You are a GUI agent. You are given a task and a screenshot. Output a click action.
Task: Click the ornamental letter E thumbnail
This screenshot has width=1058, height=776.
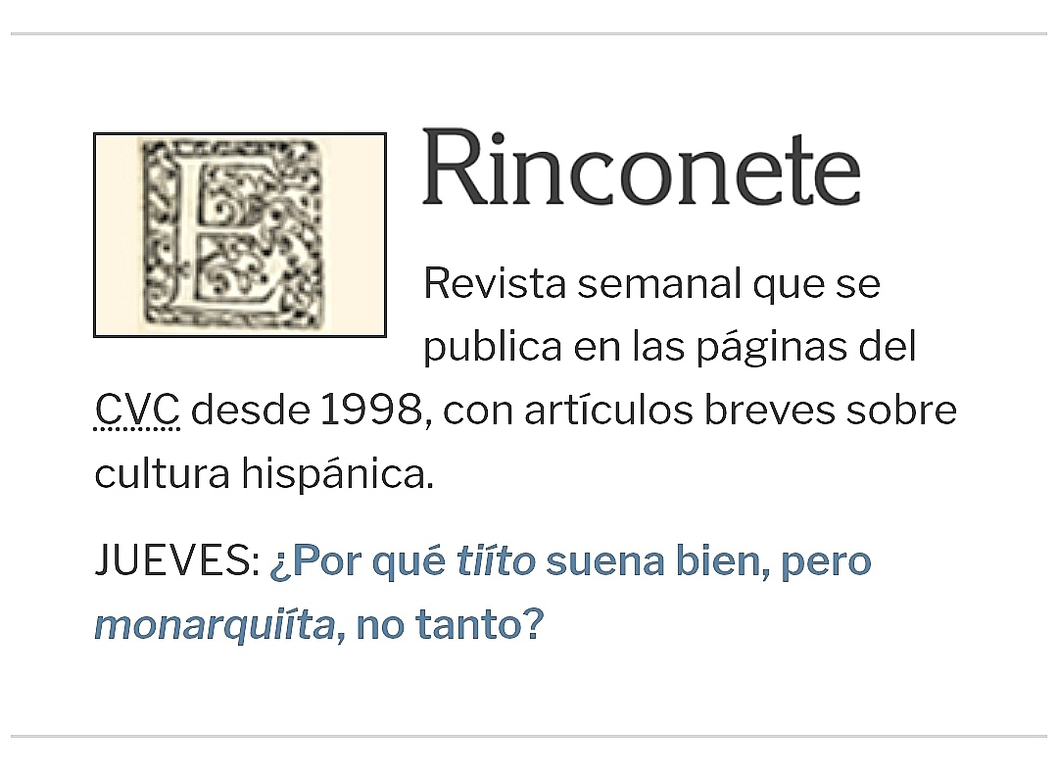240,235
